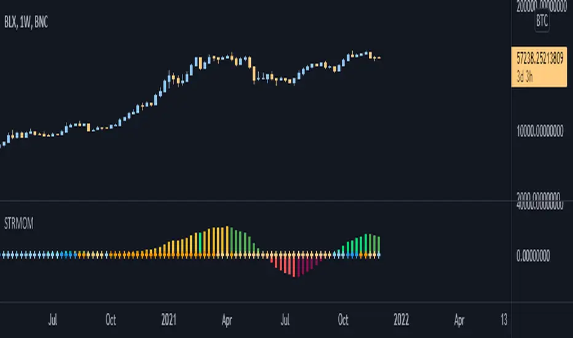The height and width of the screenshot is (338, 573).
Task: Click the rightmost Apr label on time axis
Action: coord(459,320)
